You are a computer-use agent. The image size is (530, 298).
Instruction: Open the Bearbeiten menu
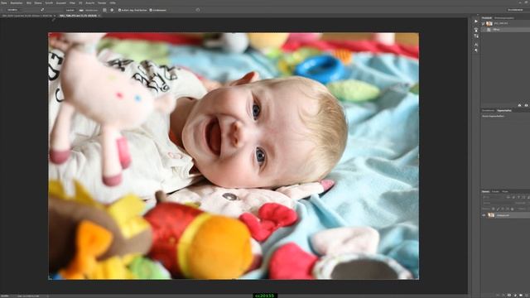coord(17,2)
